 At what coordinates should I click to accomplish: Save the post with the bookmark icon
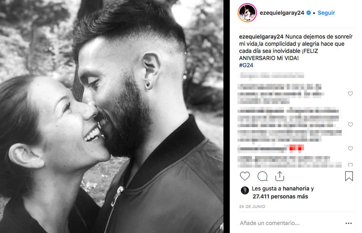point(349,176)
